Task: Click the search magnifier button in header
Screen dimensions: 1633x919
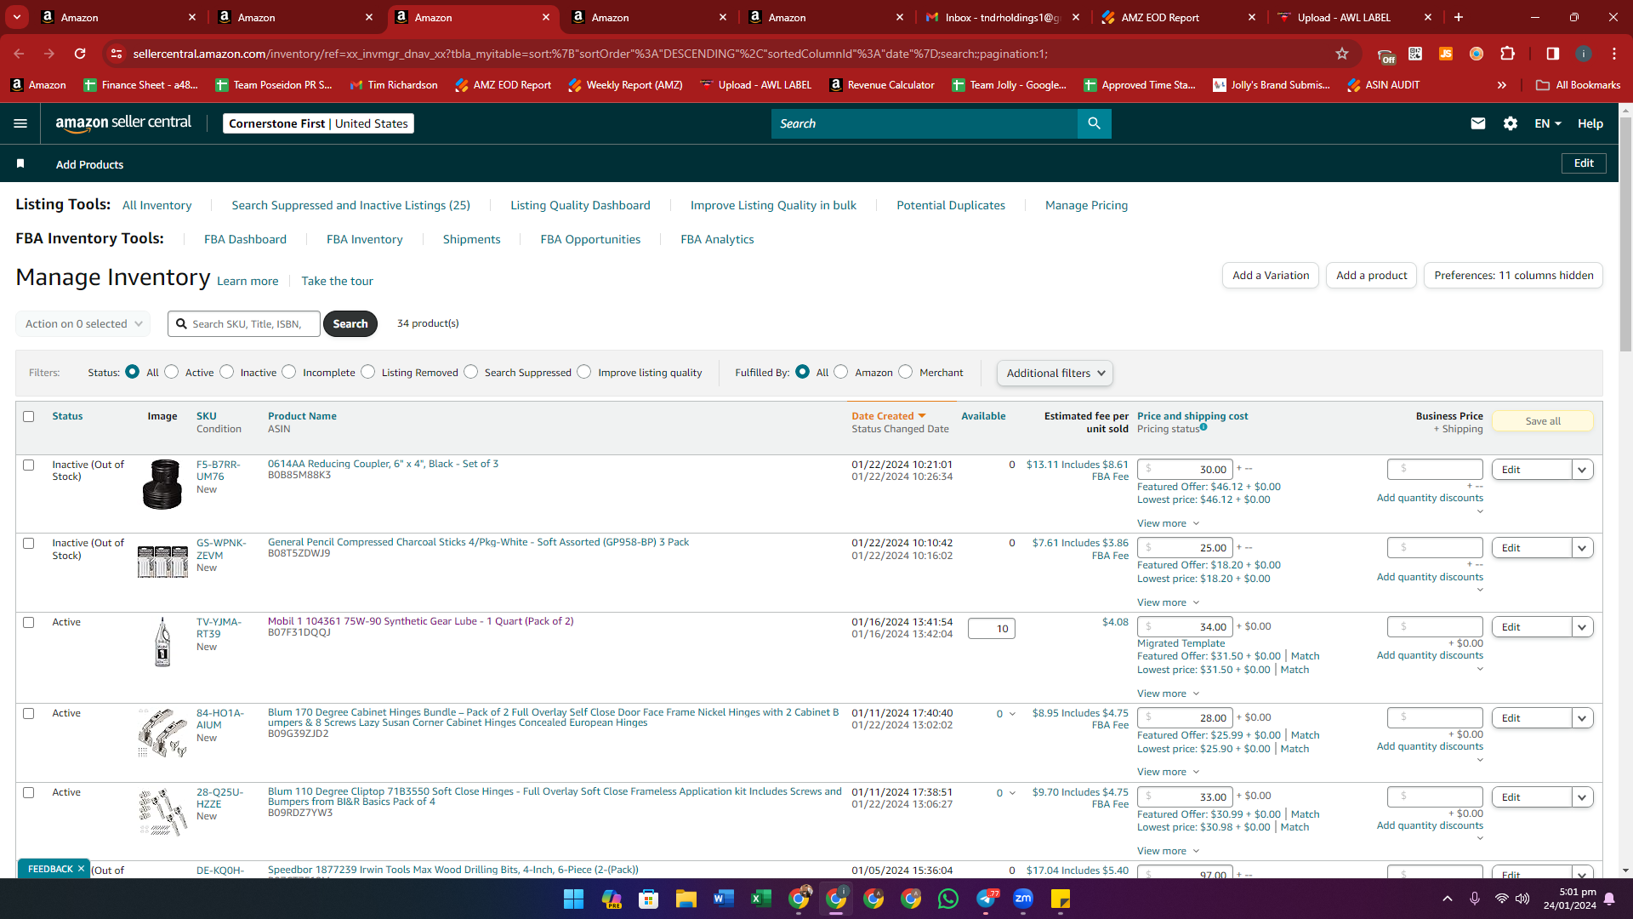Action: coord(1094,123)
